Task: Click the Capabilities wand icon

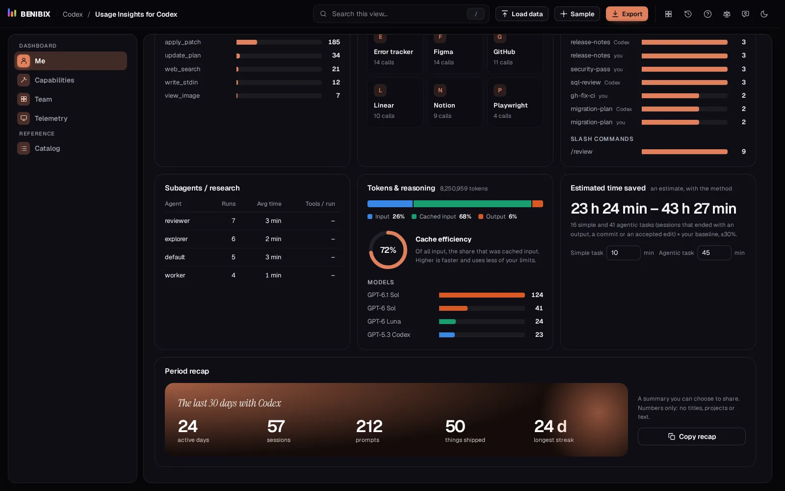Action: point(24,80)
